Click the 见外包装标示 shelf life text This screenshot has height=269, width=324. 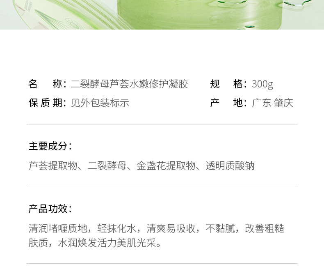(100, 103)
